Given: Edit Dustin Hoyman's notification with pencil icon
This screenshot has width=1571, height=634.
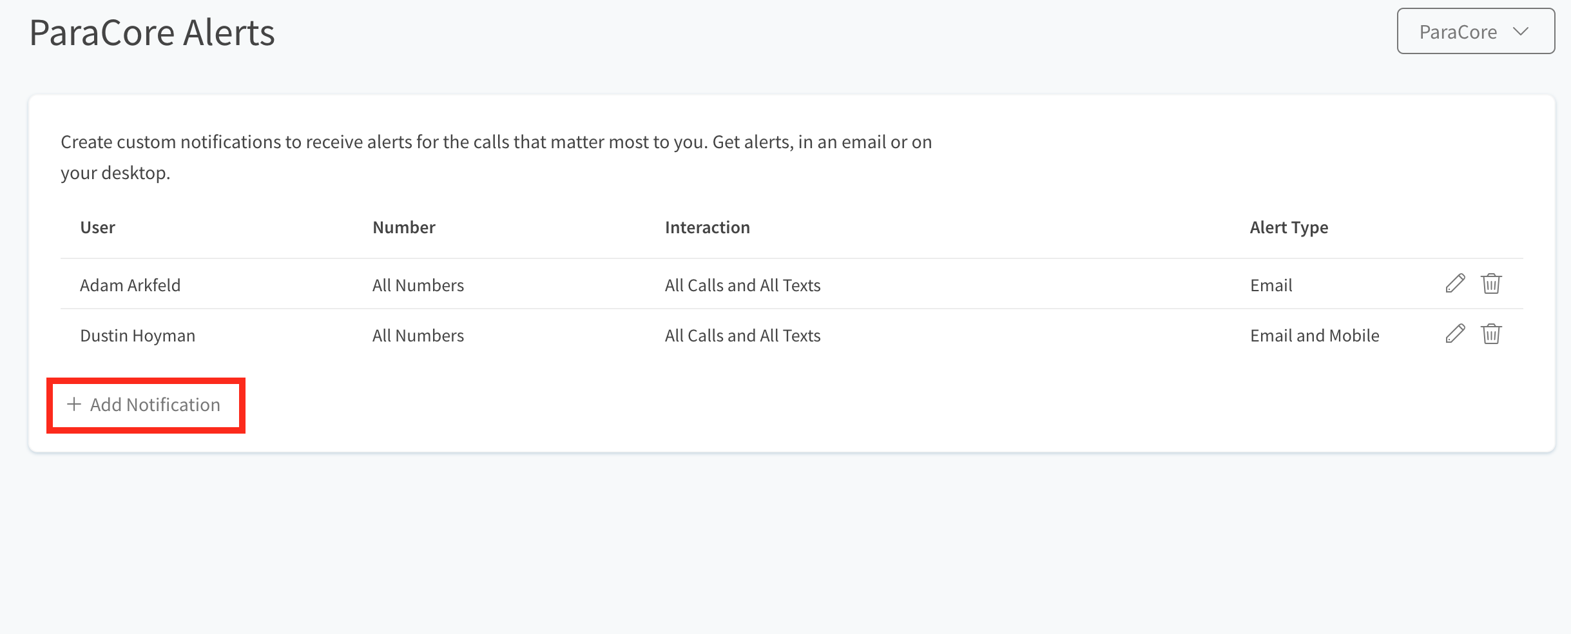Looking at the screenshot, I should [1455, 334].
